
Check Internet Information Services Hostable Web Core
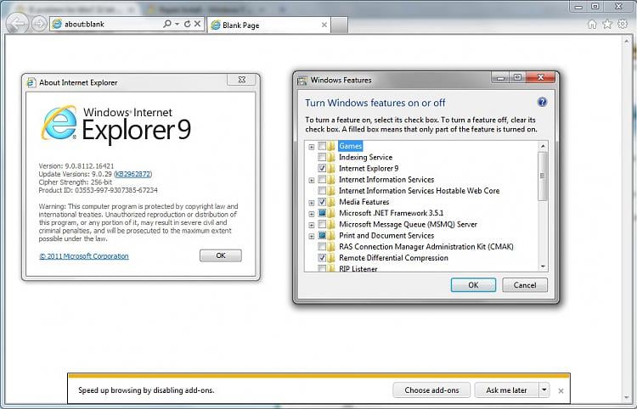click(x=322, y=191)
